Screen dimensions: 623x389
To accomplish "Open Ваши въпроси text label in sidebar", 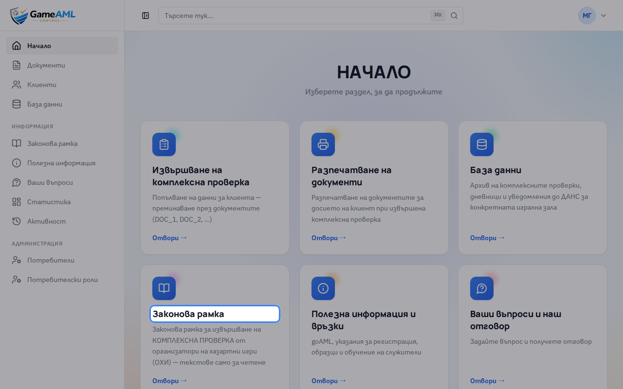I will [x=50, y=182].
